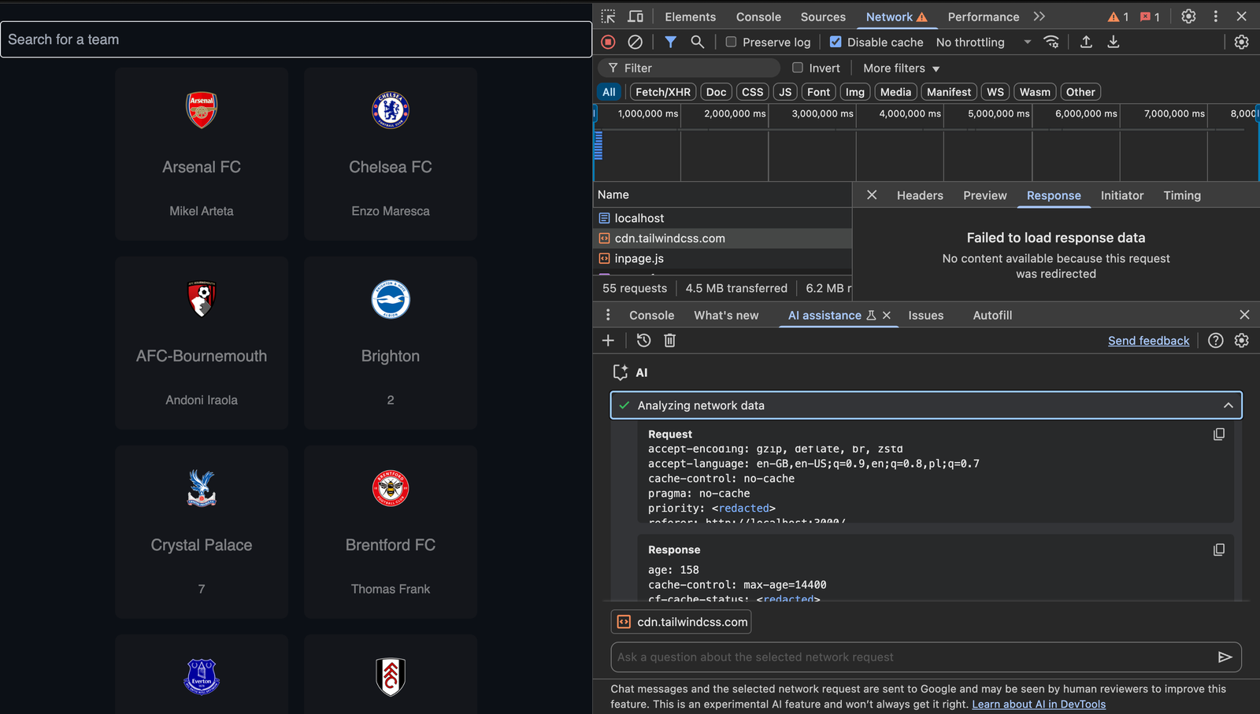
Task: Switch to the Performance tab
Action: (983, 17)
